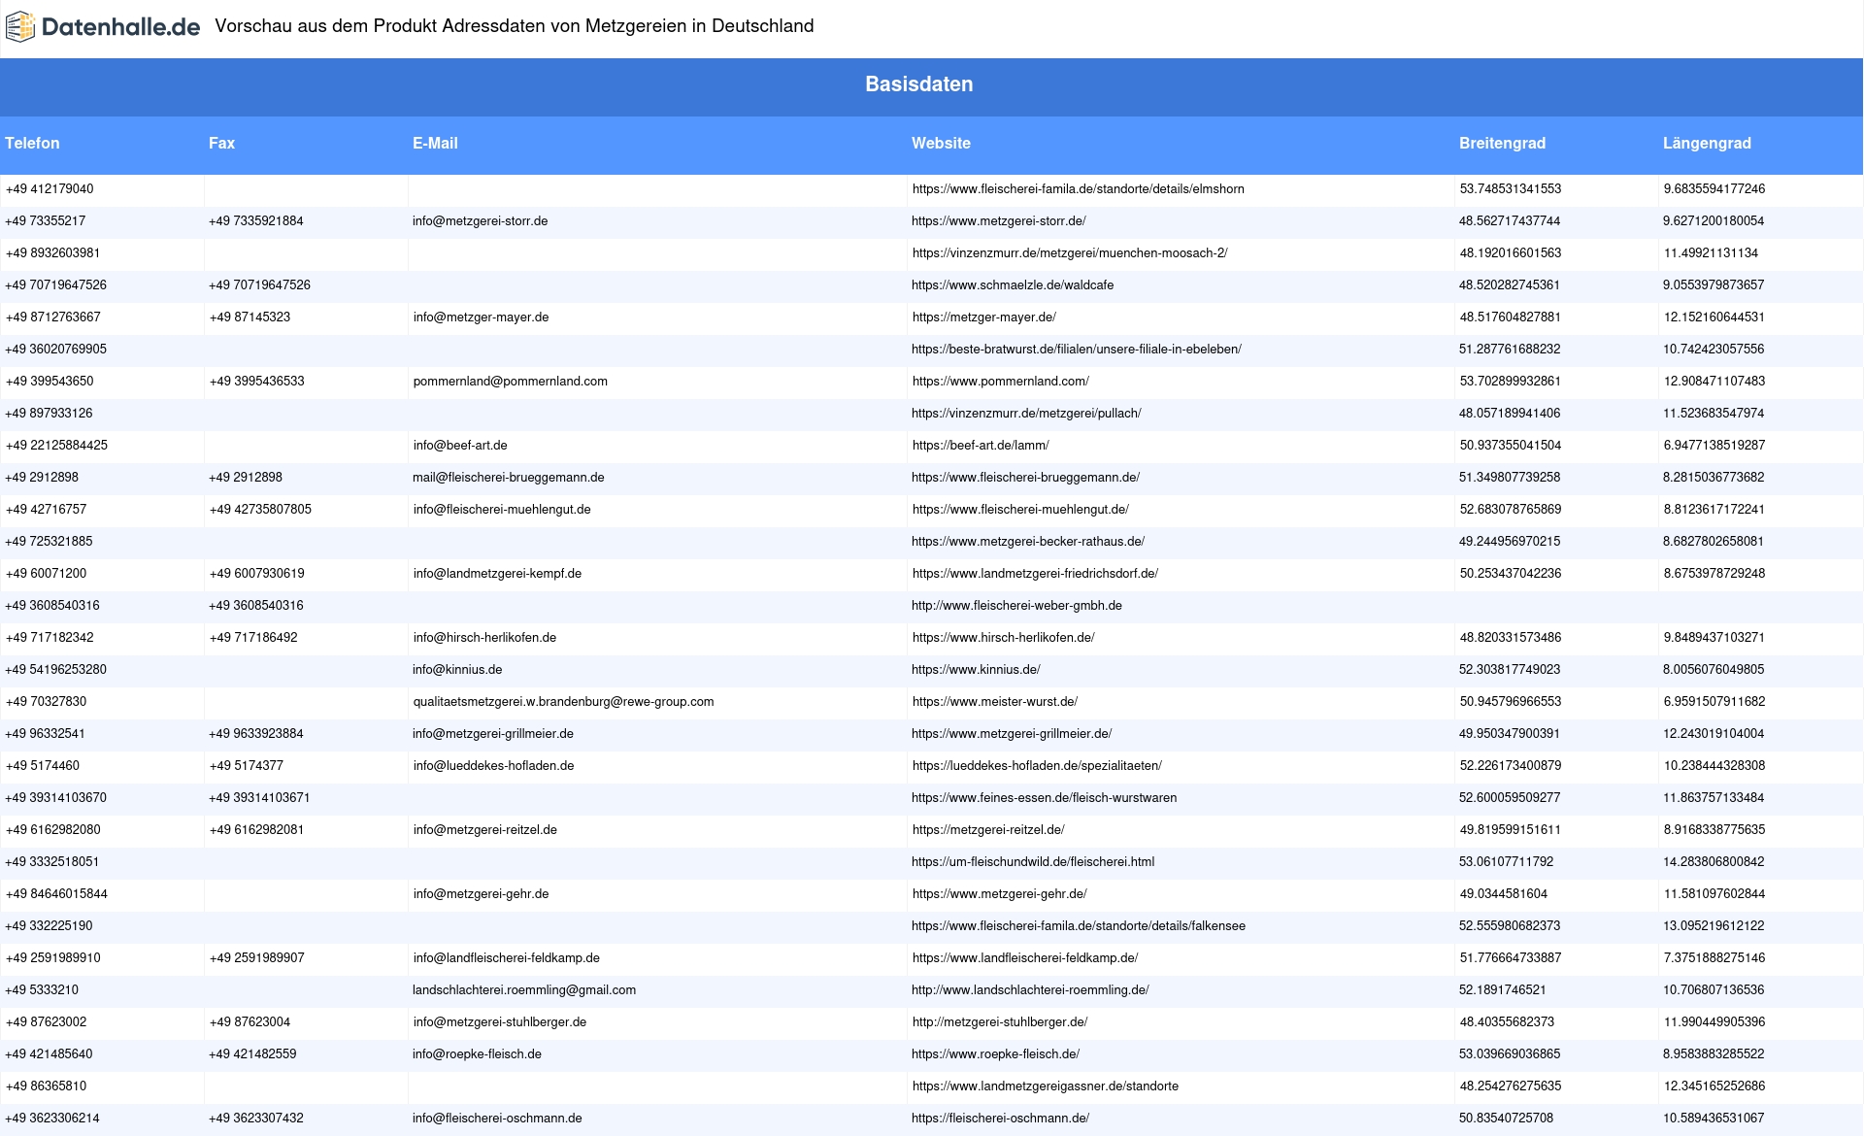The height and width of the screenshot is (1136, 1864).
Task: Click longitude value 7.3751888275146
Action: (1714, 958)
